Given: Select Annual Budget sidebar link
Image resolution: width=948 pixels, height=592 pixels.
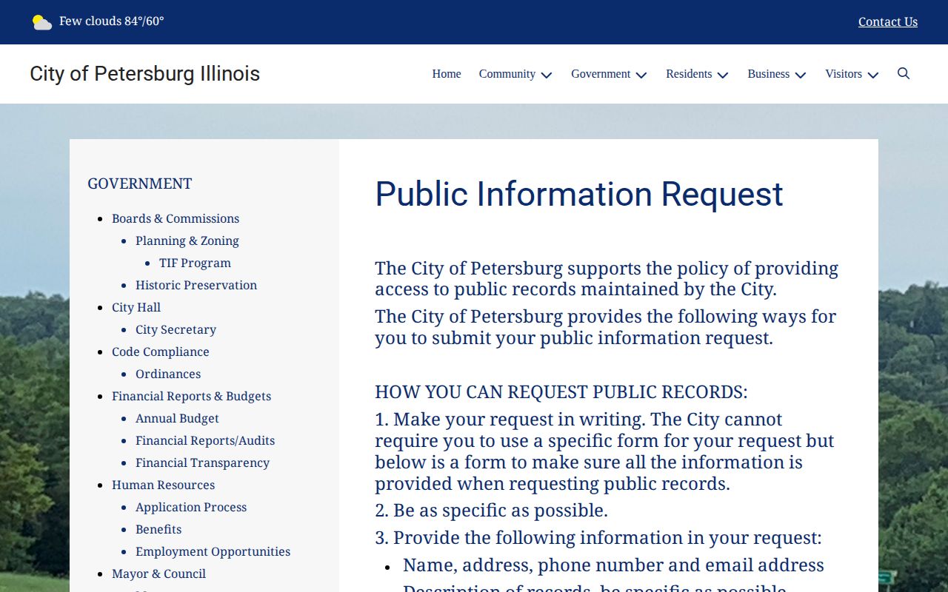Looking at the screenshot, I should [177, 419].
